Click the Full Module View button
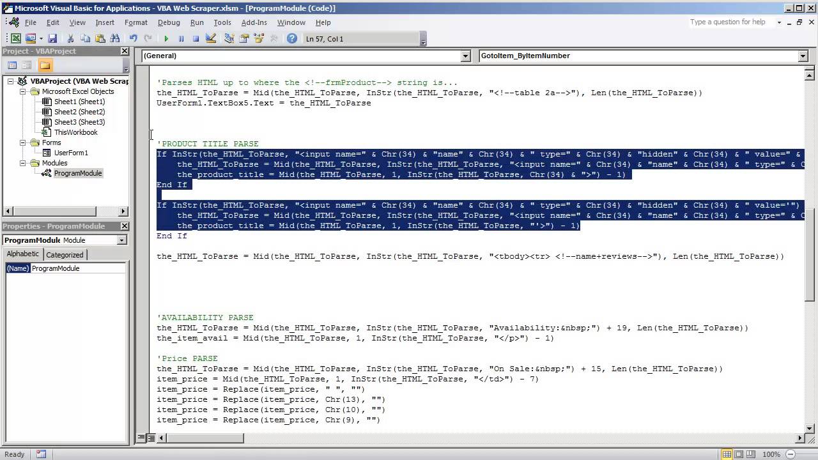The width and height of the screenshot is (818, 460). (151, 438)
